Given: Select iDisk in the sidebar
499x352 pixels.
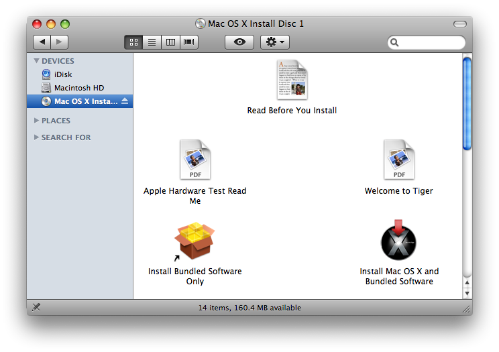Looking at the screenshot, I should 63,74.
